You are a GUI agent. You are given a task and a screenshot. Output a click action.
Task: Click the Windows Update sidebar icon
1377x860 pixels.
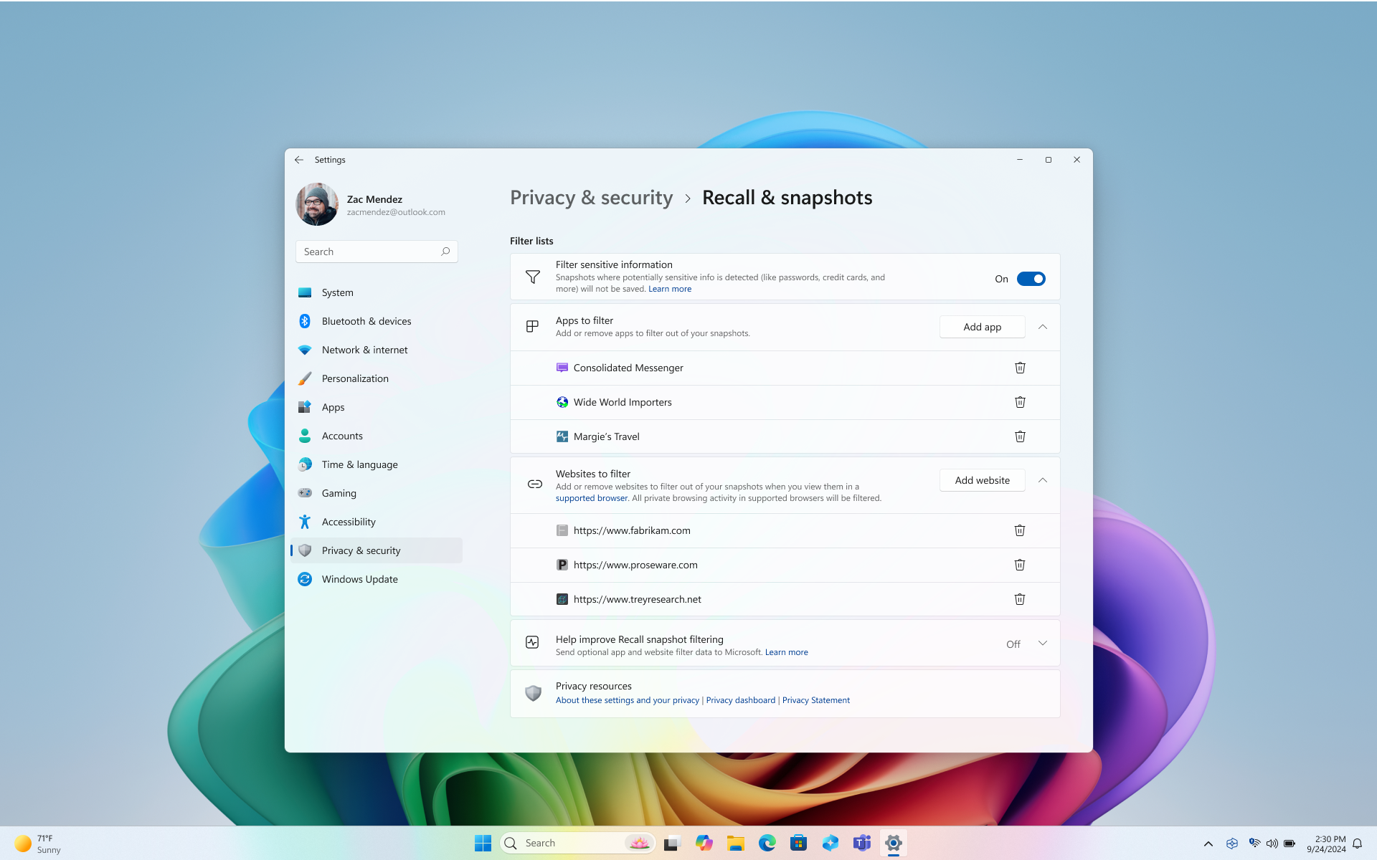pos(304,578)
